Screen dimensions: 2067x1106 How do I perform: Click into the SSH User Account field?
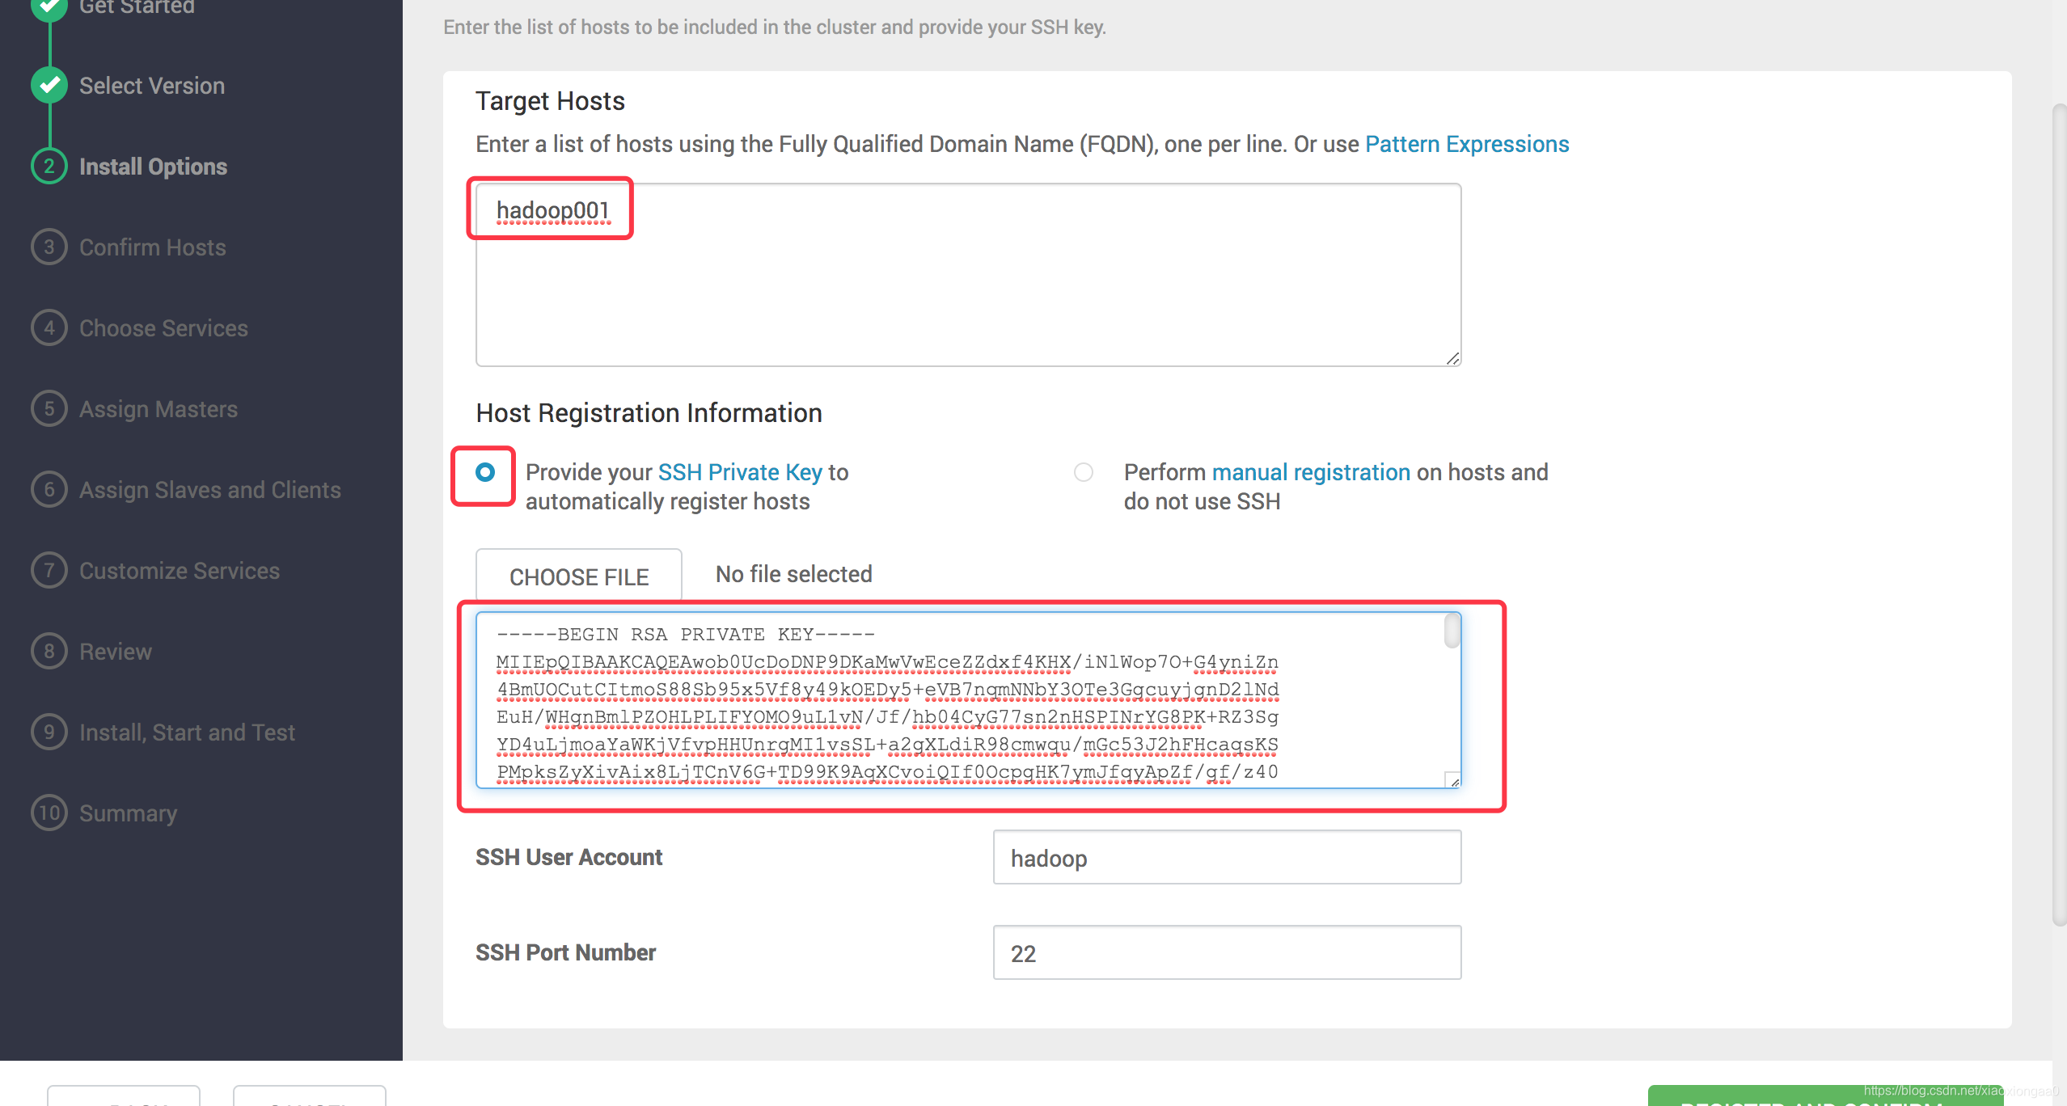[x=1226, y=858]
